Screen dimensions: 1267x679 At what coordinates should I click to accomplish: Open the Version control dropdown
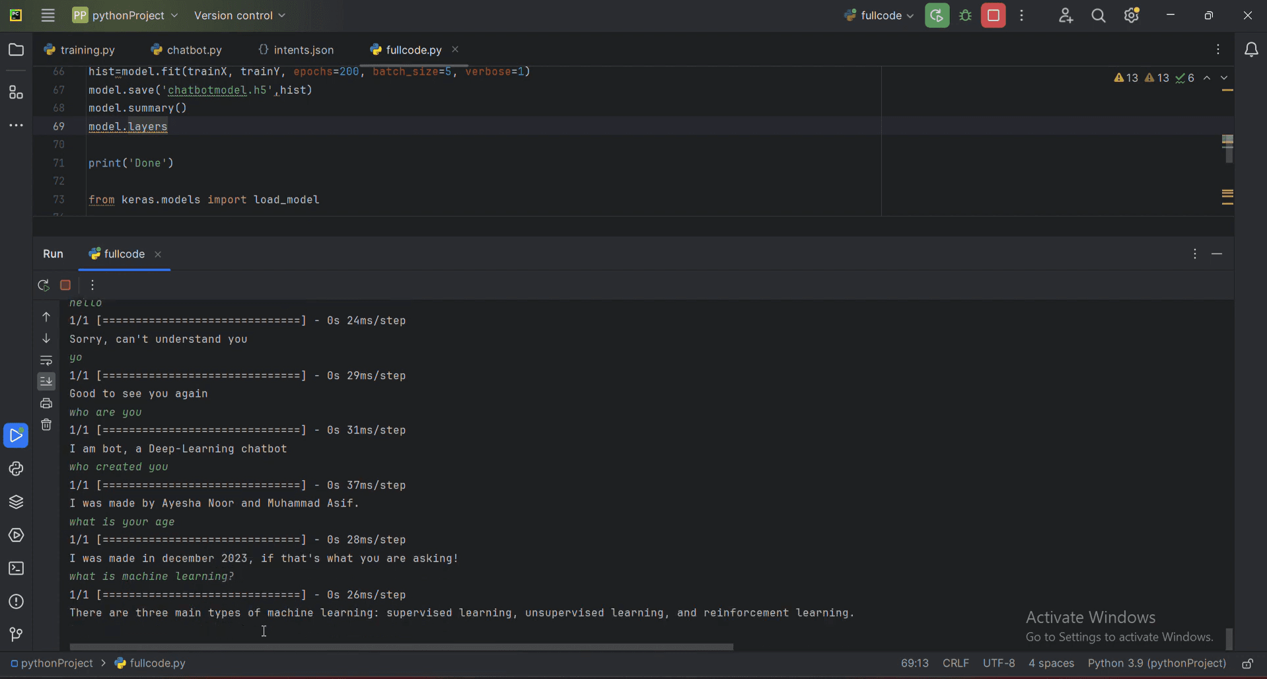click(240, 16)
